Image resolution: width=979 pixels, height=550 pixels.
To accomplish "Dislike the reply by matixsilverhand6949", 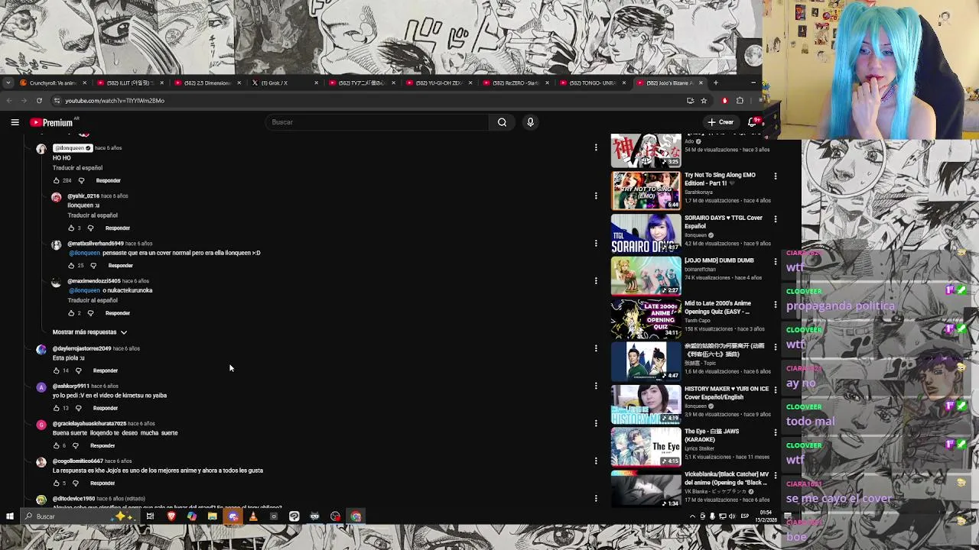I will pos(93,266).
